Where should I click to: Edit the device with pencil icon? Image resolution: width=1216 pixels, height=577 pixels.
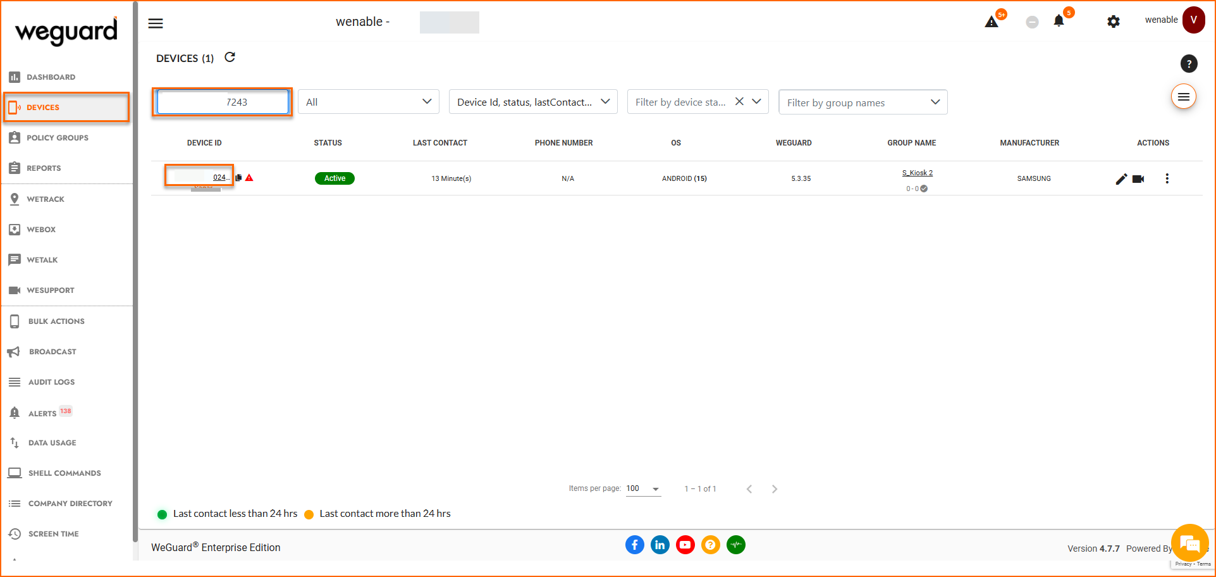[1121, 179]
